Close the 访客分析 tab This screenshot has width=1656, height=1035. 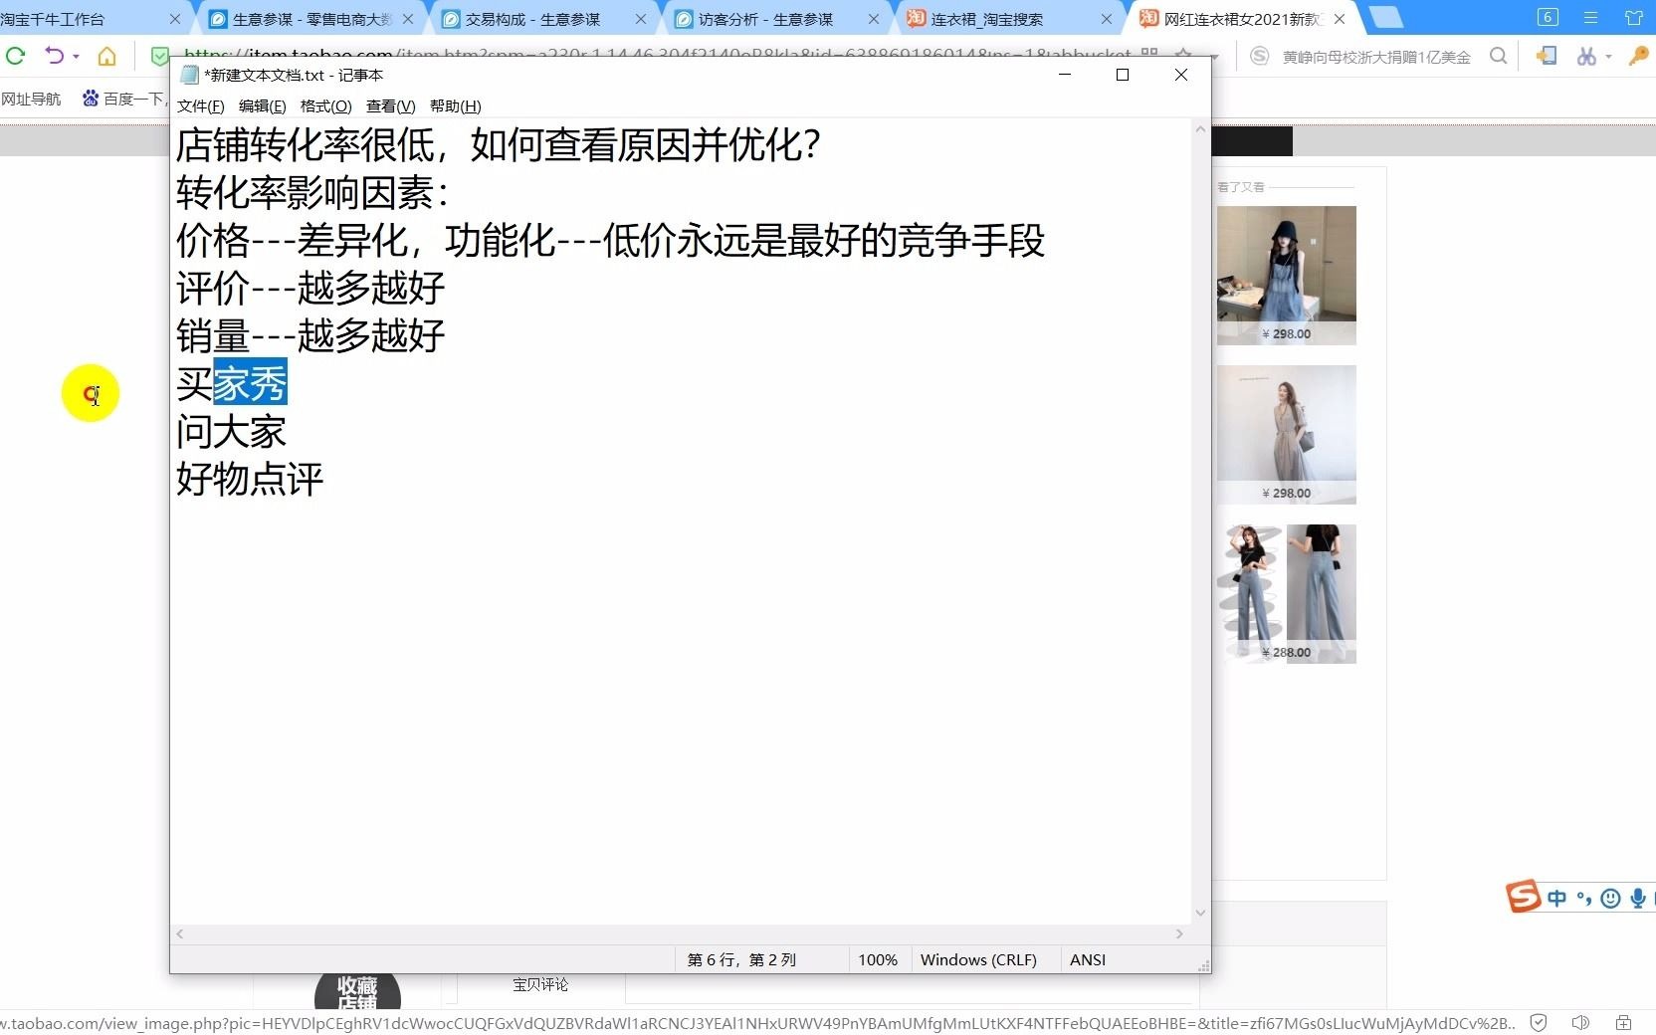(874, 19)
